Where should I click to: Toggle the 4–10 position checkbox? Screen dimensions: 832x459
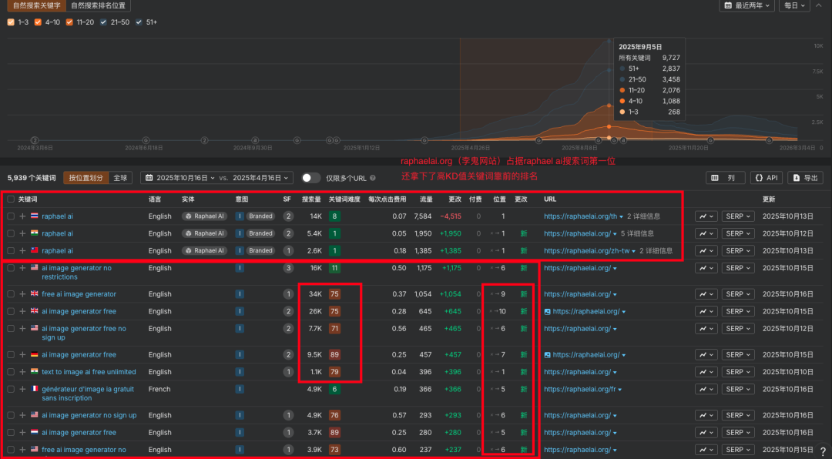click(38, 22)
